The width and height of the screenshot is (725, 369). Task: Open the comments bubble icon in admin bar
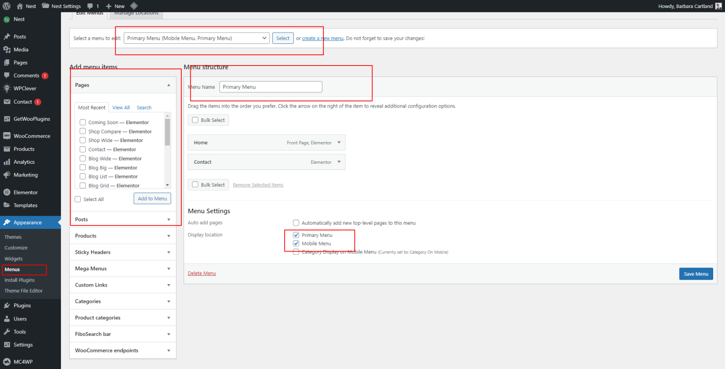[x=89, y=6]
